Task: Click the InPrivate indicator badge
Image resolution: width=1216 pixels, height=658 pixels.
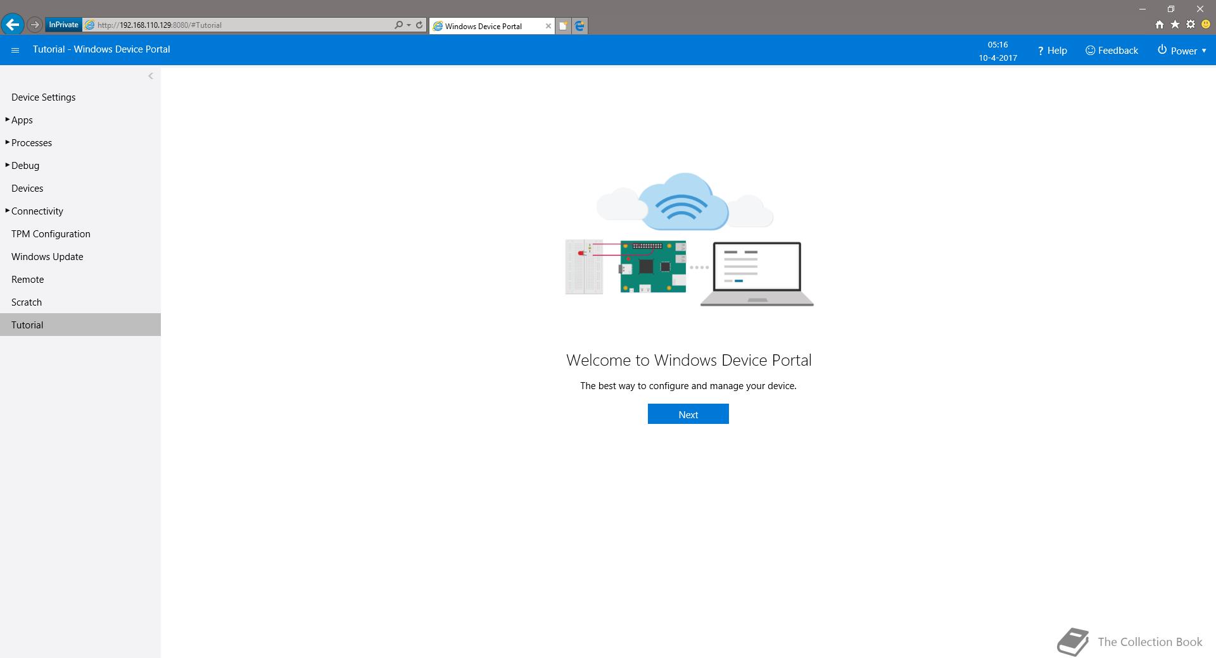Action: coord(63,25)
